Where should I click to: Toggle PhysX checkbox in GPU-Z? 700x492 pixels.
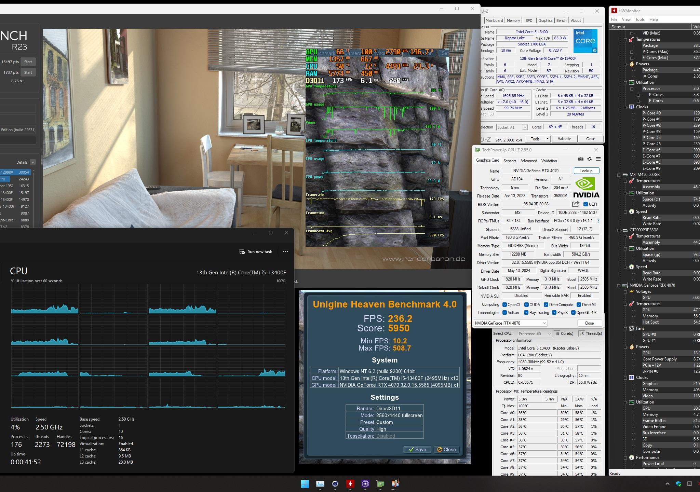click(554, 313)
